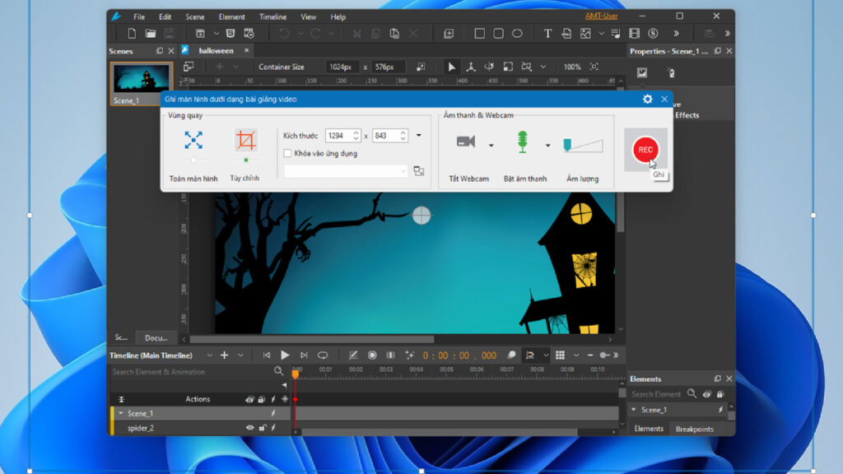Click the webcam camera icon
This screenshot has height=474, width=843.
(466, 142)
